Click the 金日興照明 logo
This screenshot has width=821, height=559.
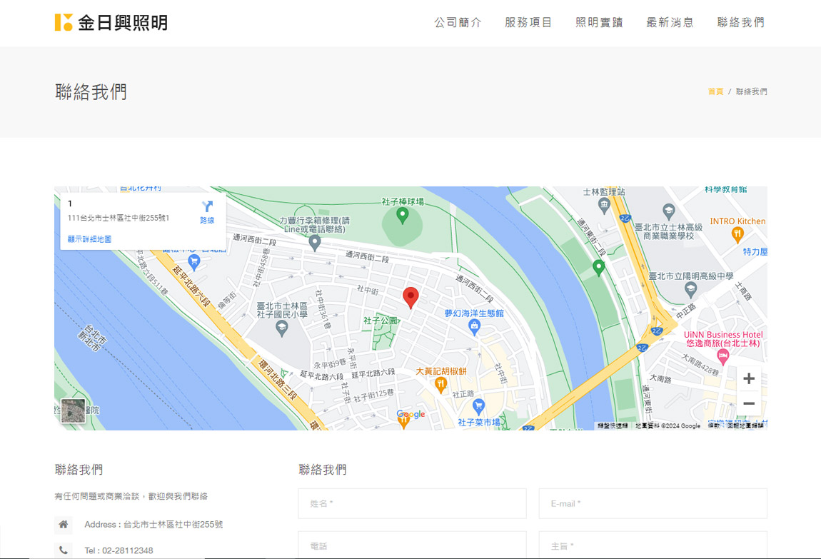[x=111, y=22]
